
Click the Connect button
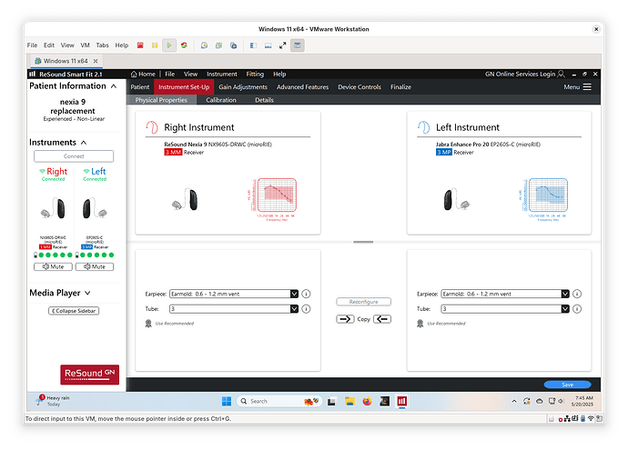(x=74, y=156)
